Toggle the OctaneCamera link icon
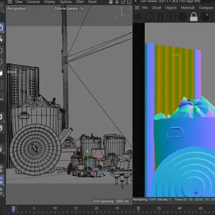 pos(82,9)
